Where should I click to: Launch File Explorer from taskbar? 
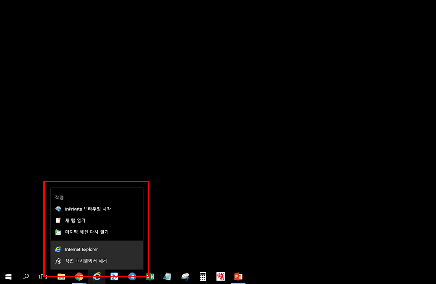click(61, 276)
